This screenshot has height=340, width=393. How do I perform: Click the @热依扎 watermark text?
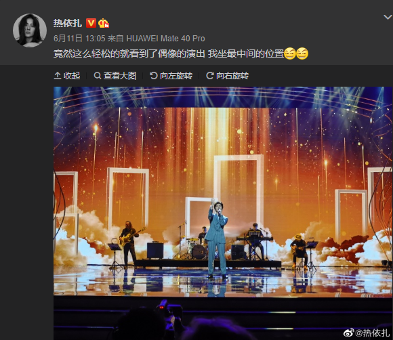click(373, 333)
